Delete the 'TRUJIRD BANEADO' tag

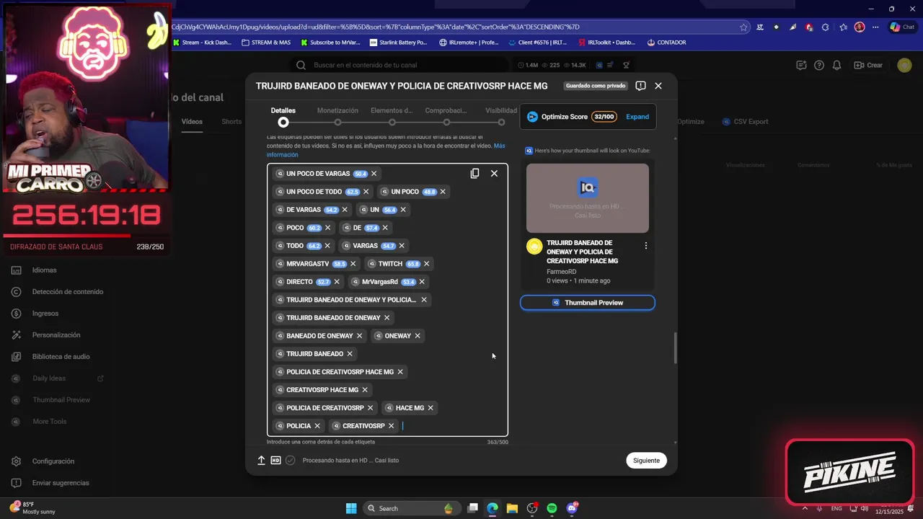click(x=350, y=354)
